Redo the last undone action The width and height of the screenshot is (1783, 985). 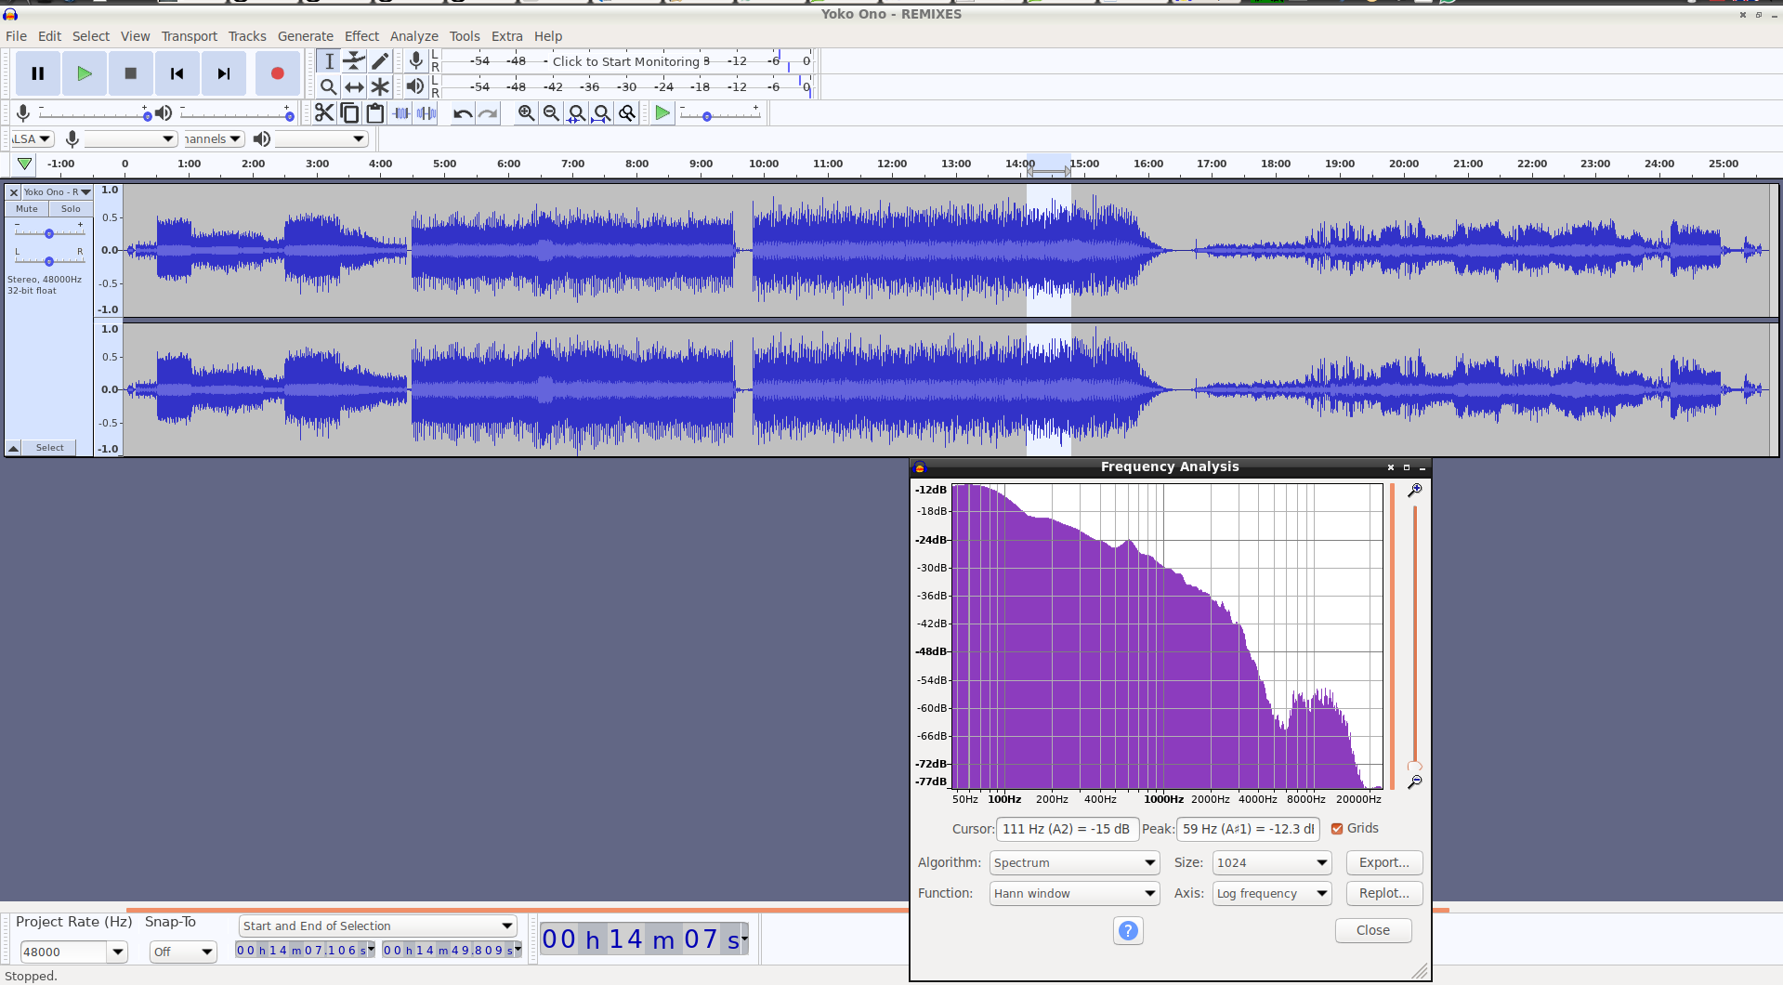(488, 113)
